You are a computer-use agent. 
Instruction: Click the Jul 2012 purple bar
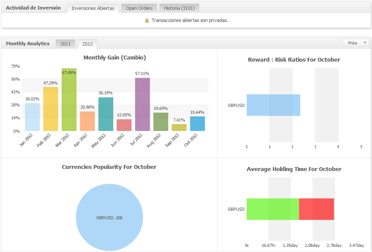(x=143, y=105)
